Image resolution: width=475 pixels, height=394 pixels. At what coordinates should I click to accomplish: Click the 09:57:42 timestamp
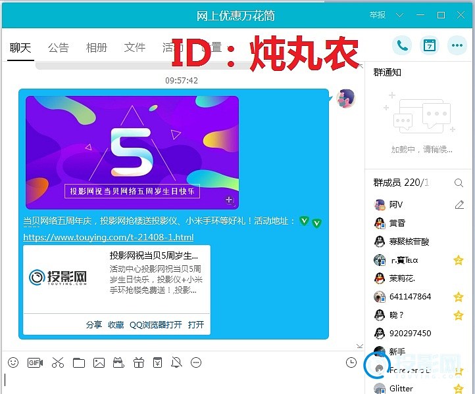182,80
